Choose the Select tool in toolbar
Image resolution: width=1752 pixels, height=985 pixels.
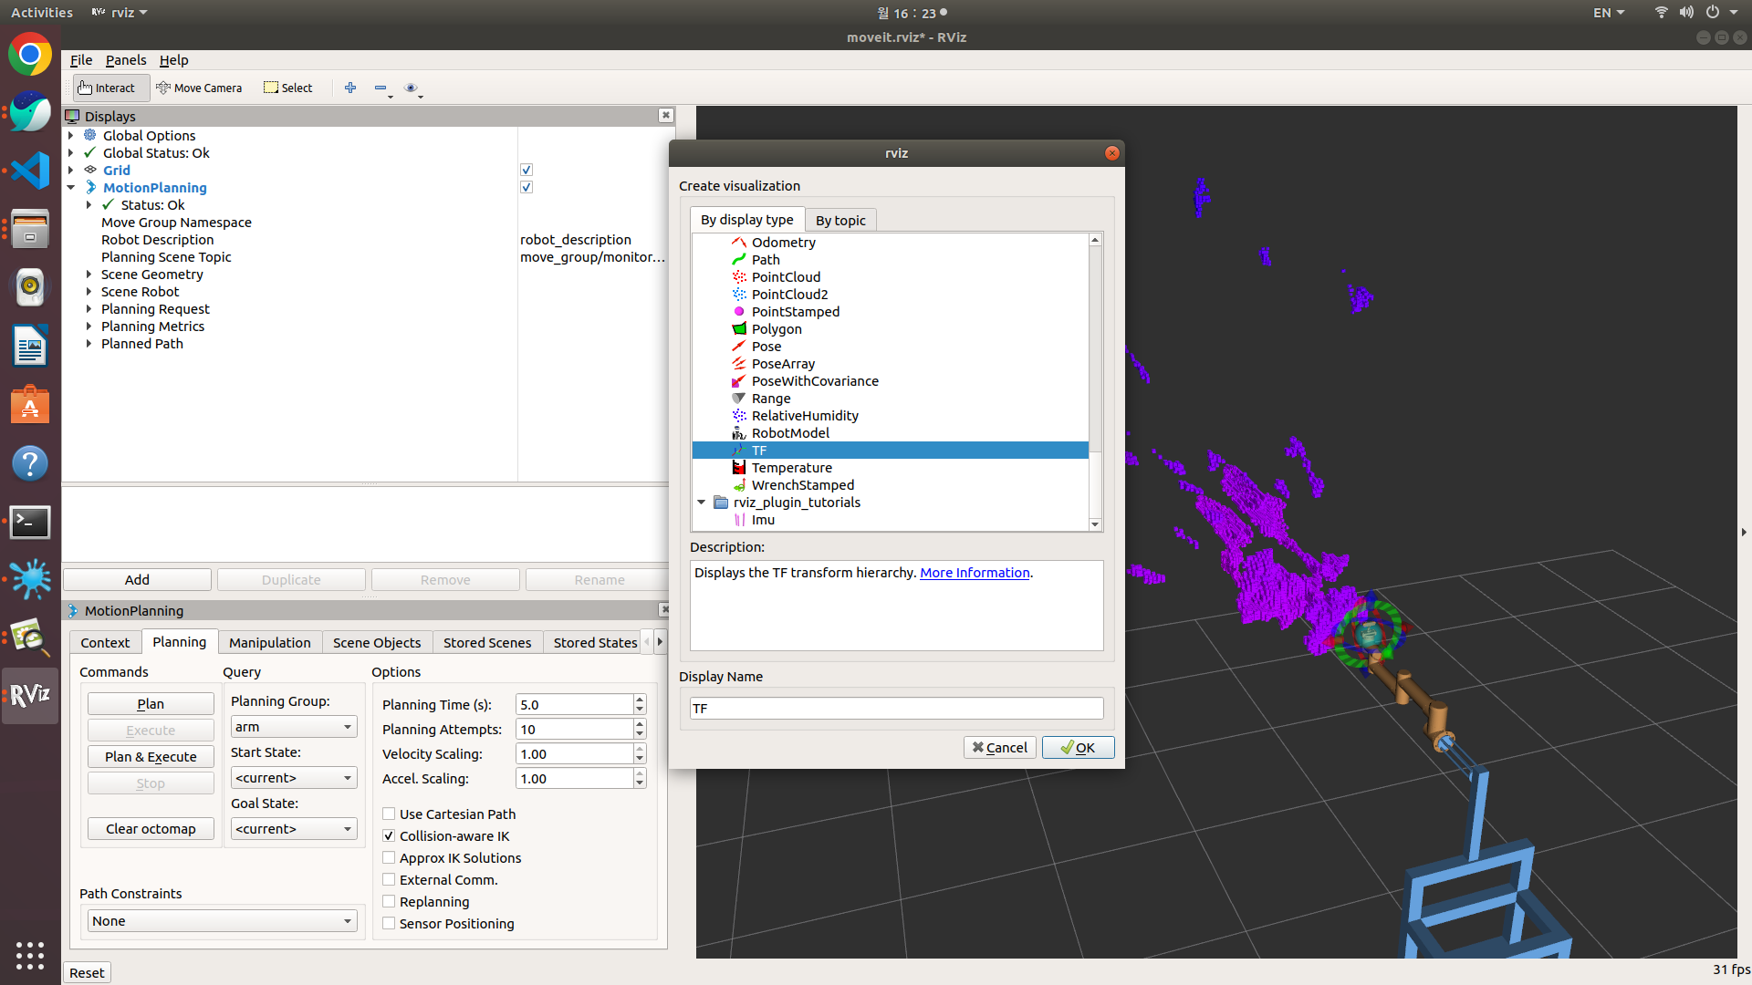click(x=288, y=88)
